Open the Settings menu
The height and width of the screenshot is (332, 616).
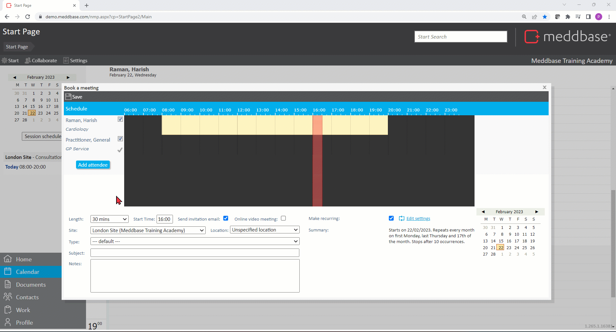75,60
